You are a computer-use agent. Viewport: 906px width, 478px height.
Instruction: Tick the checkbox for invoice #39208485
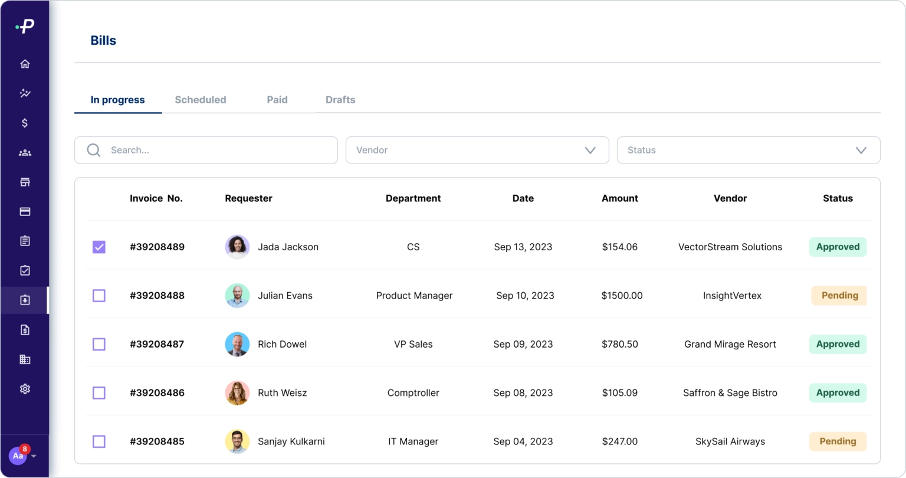pyautogui.click(x=99, y=441)
